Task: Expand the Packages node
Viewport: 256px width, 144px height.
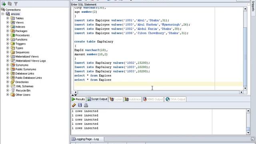Action: tap(8, 31)
